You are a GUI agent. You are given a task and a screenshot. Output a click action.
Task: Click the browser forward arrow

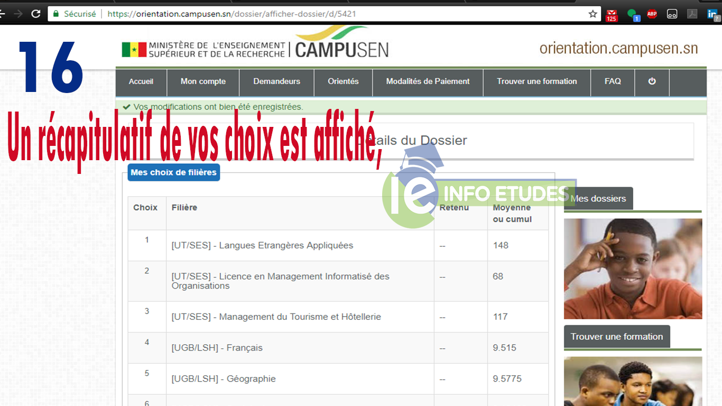(18, 14)
